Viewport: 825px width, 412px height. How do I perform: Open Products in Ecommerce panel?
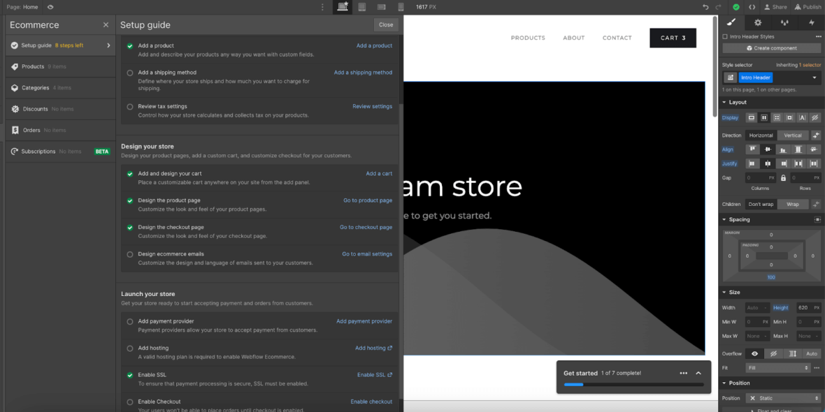(x=60, y=67)
